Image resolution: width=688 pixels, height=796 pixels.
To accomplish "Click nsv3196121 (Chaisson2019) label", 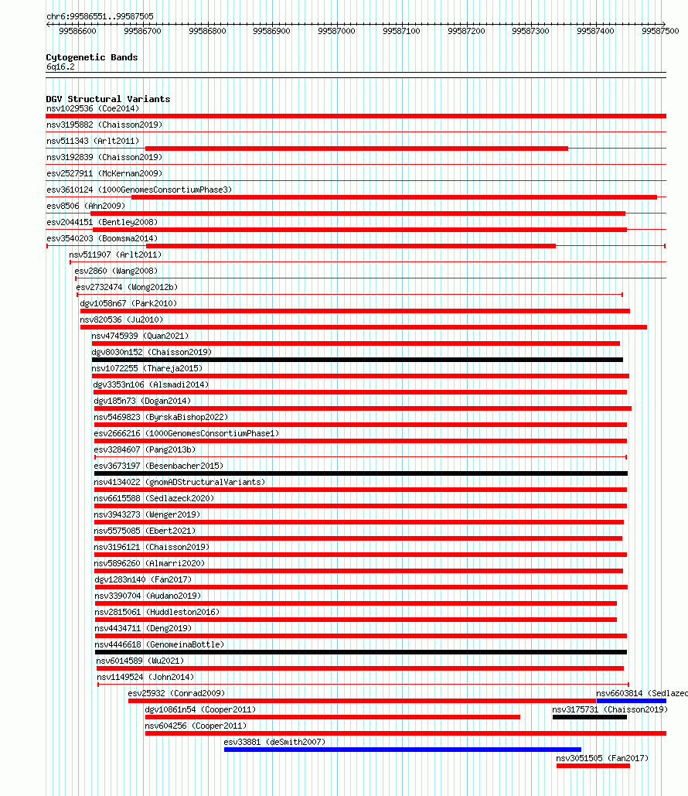I will tap(152, 547).
